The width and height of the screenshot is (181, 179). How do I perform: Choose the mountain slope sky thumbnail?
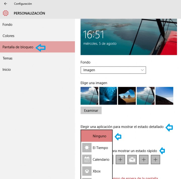[164, 96]
